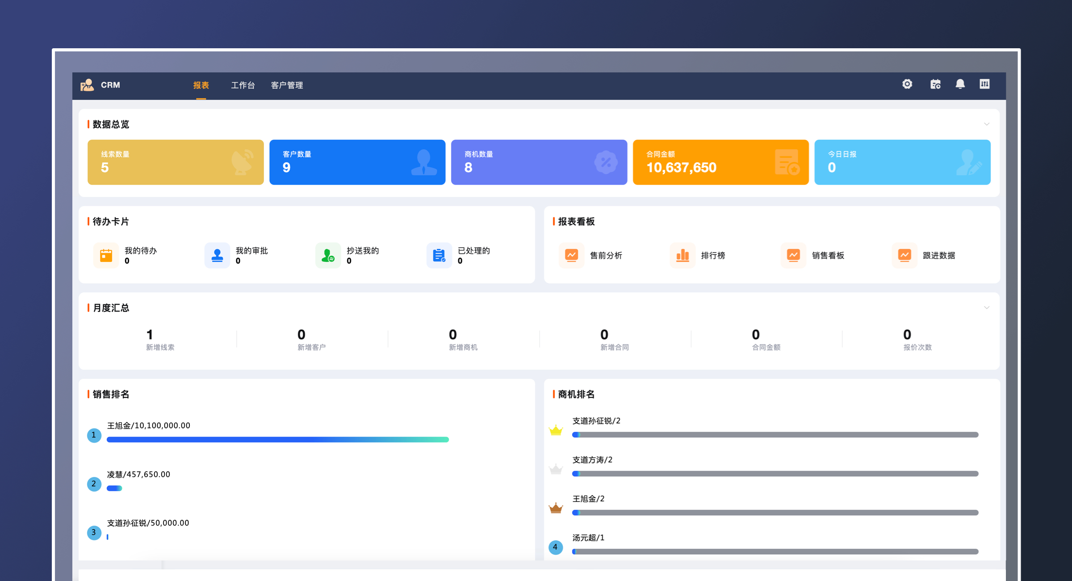Click the 我的审批 stamp icon

point(217,255)
